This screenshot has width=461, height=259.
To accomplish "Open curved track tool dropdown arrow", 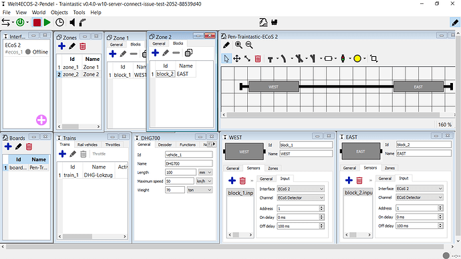I will tap(292, 59).
